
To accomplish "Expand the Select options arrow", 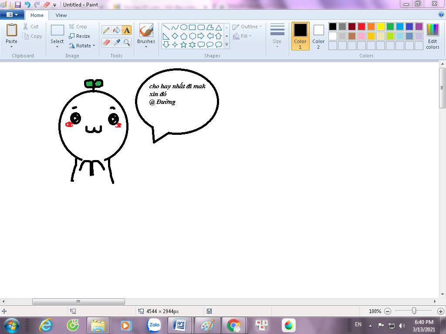I will (57, 47).
